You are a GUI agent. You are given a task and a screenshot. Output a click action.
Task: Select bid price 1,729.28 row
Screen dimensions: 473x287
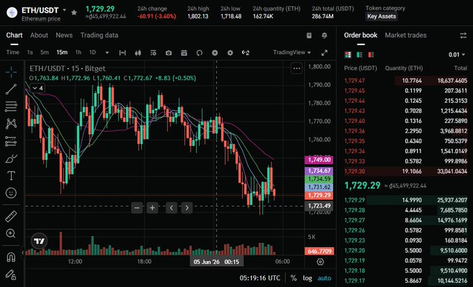[x=406, y=210]
